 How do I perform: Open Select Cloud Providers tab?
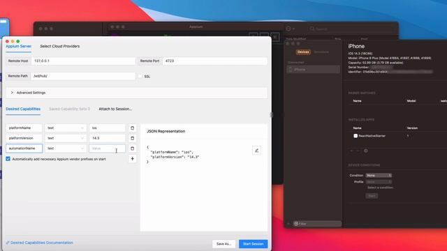tap(60, 47)
